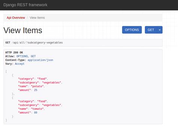Viewport: 178px width, 136px height.
Task: Select the potato item's "subcatgeory": "vegetables" line
Action: pos(40,83)
